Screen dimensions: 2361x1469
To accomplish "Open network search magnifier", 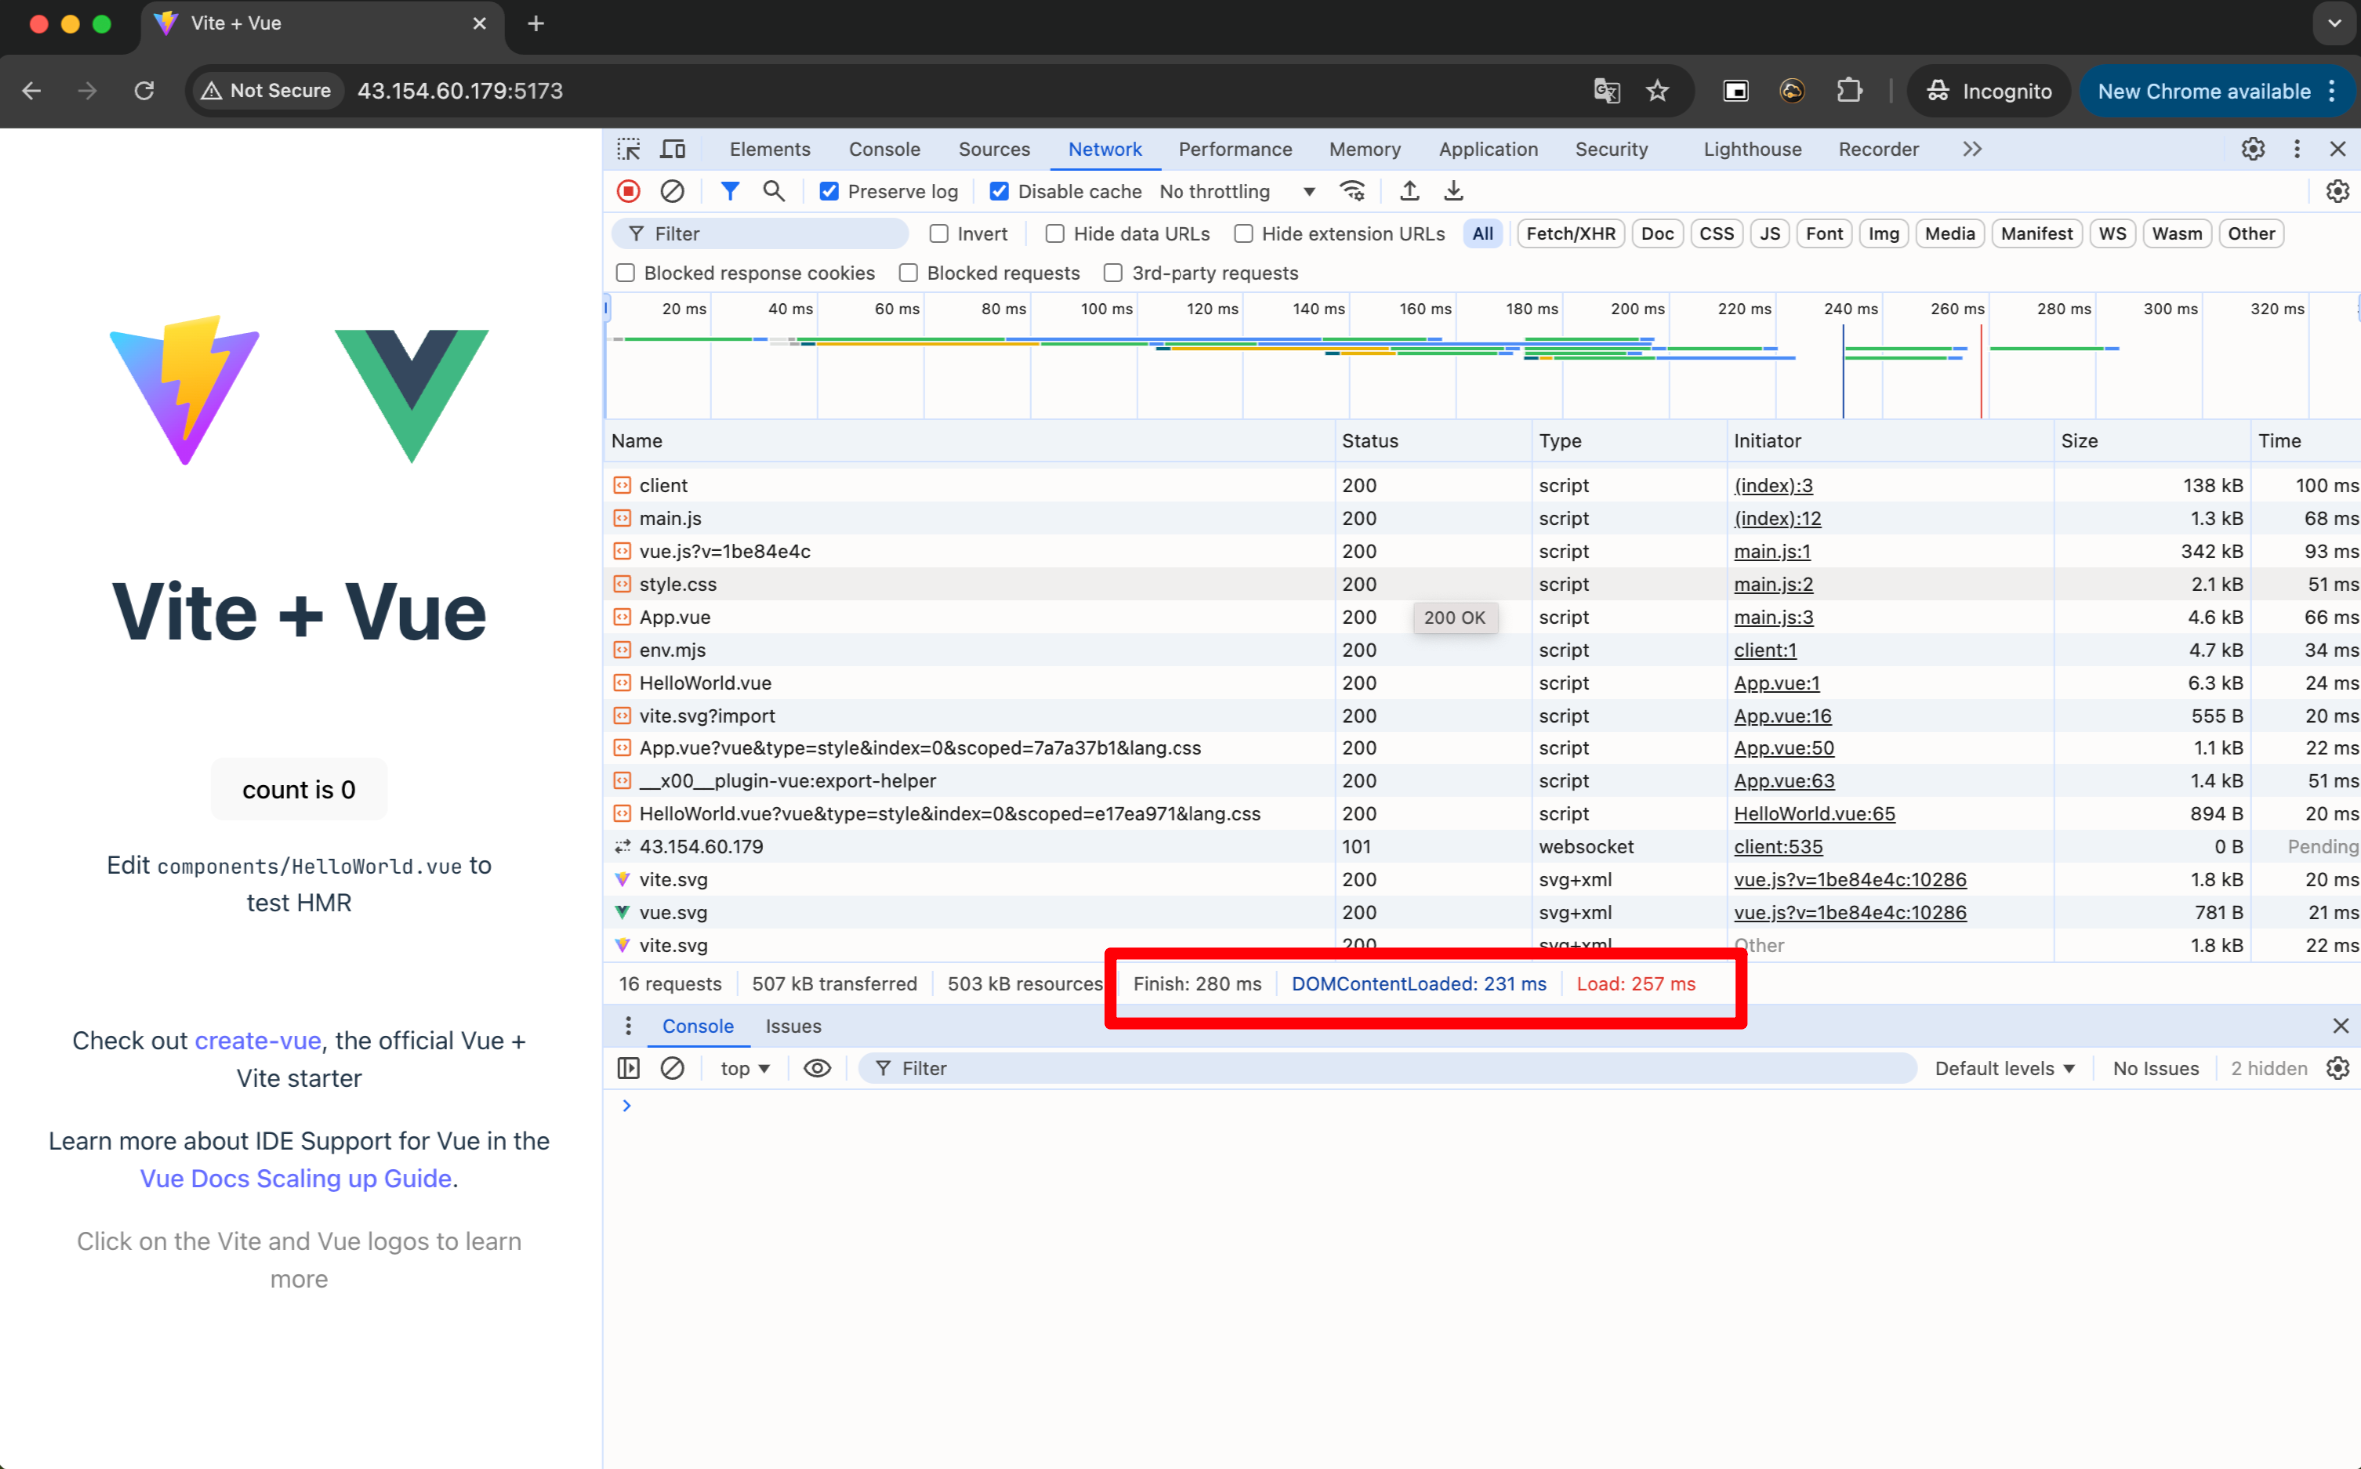I will (x=773, y=191).
